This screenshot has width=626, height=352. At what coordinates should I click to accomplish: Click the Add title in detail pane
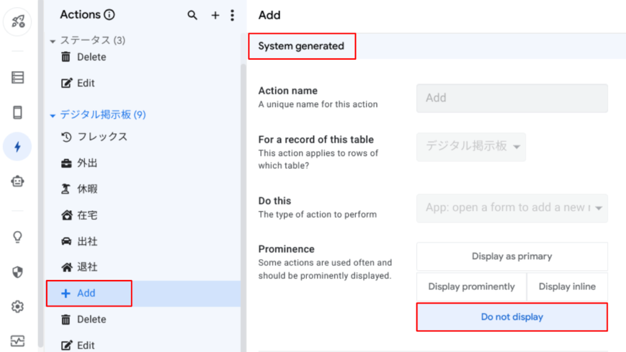(270, 15)
